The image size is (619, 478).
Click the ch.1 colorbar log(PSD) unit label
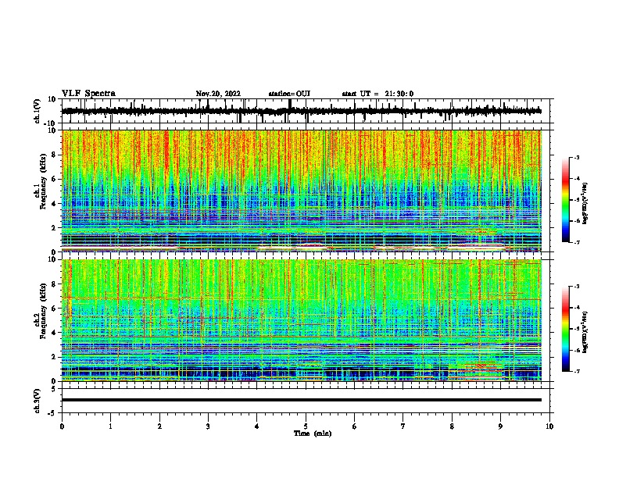click(585, 203)
